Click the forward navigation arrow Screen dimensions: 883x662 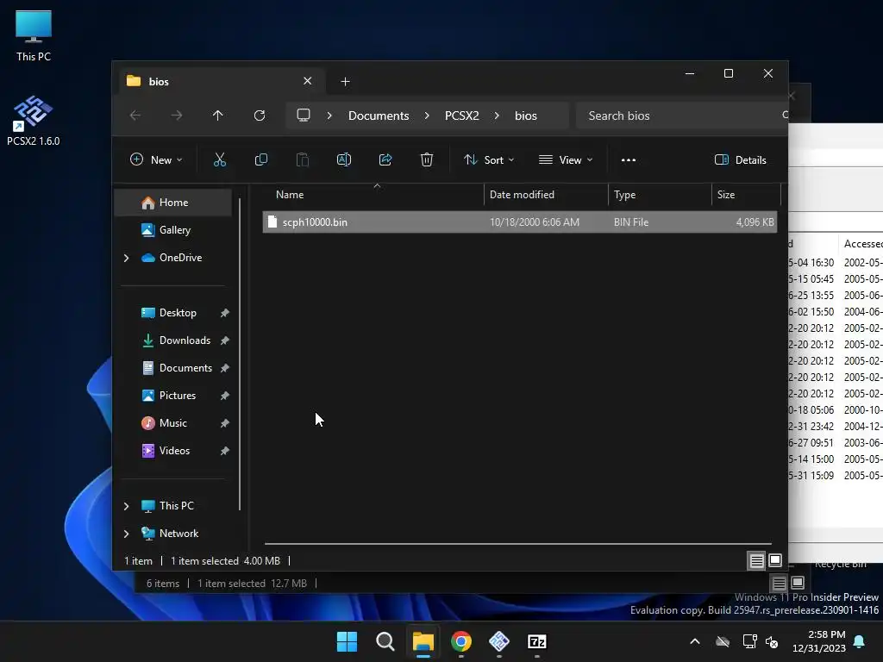177,116
